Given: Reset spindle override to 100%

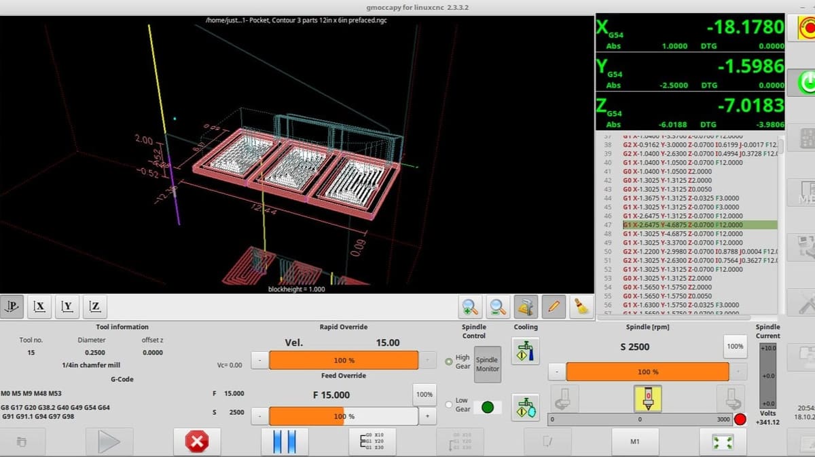Looking at the screenshot, I should 735,346.
